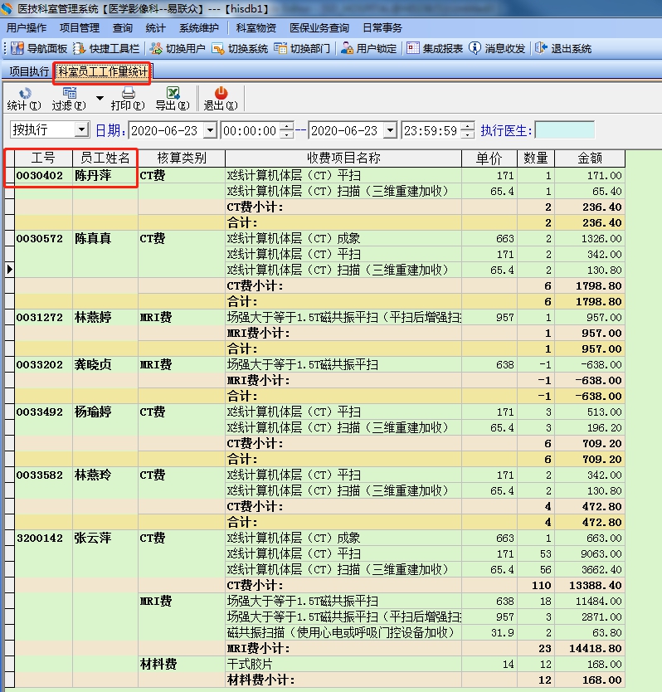Switch to the 项目执行 tab
Image resolution: width=662 pixels, height=692 pixels.
click(x=29, y=71)
